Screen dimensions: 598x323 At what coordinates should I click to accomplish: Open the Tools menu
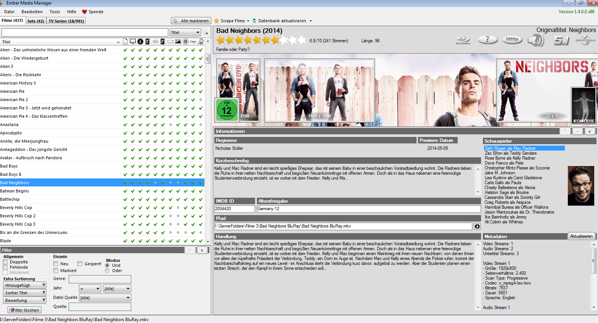[x=55, y=12]
